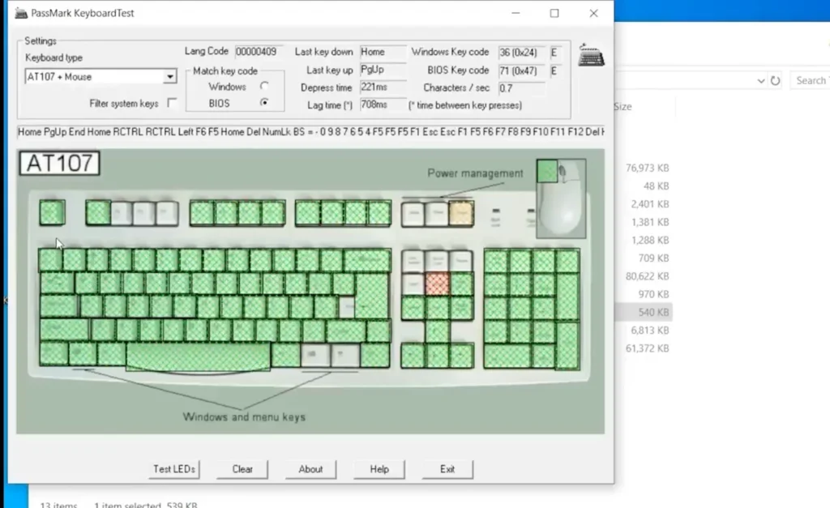
Task: Click the keyboard icon beside the Settings panel
Action: pos(591,57)
